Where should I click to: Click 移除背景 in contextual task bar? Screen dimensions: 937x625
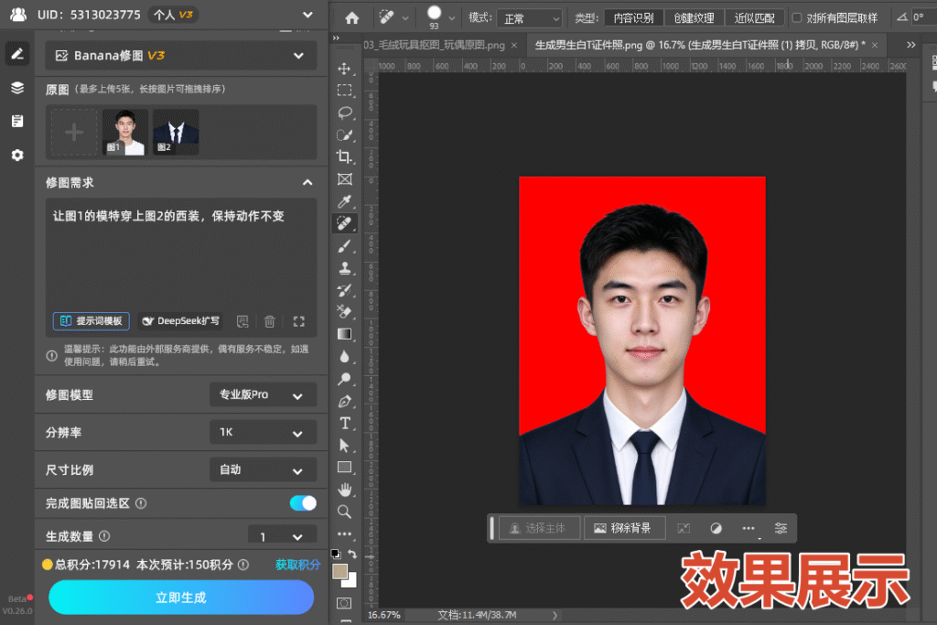point(623,528)
